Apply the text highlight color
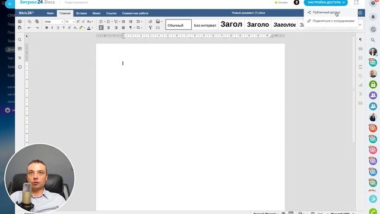 (81, 28)
